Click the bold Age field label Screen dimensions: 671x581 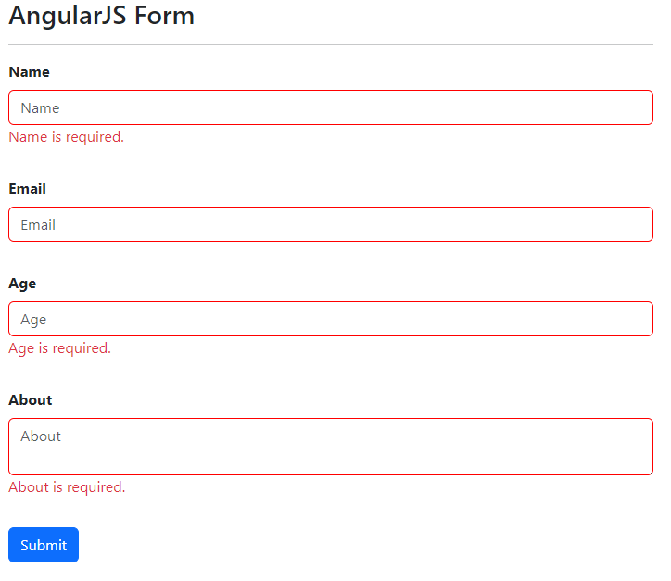coord(22,284)
